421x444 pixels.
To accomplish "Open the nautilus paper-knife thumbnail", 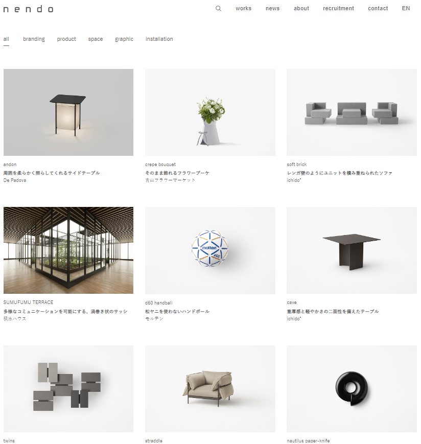I will pyautogui.click(x=352, y=389).
